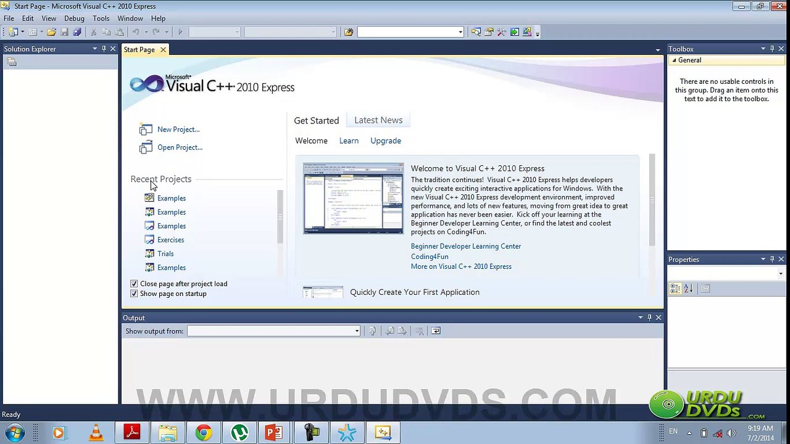The width and height of the screenshot is (790, 444).
Task: Open the Coding4Fun link
Action: click(x=430, y=257)
